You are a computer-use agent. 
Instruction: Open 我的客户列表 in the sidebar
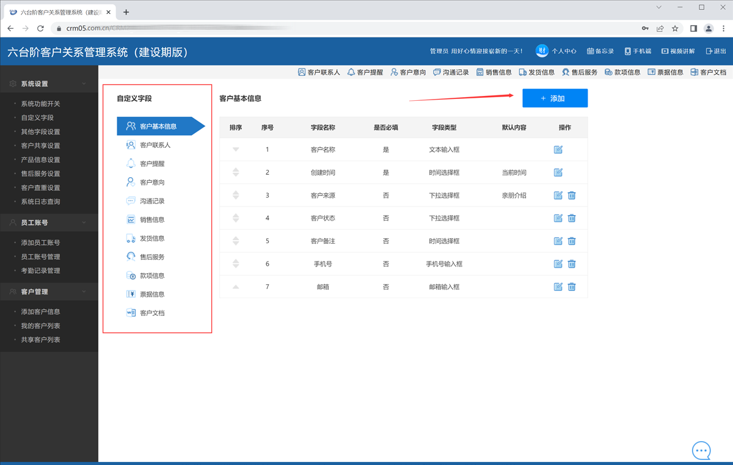pos(40,326)
